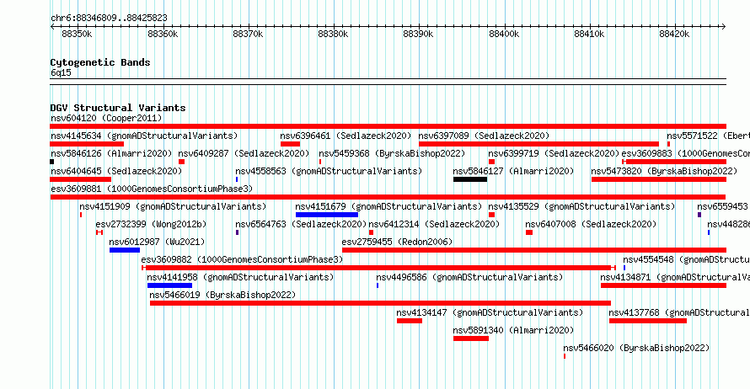Click the nsv6409287 (Sedlazeck2020) label
The height and width of the screenshot is (389, 750).
point(244,153)
